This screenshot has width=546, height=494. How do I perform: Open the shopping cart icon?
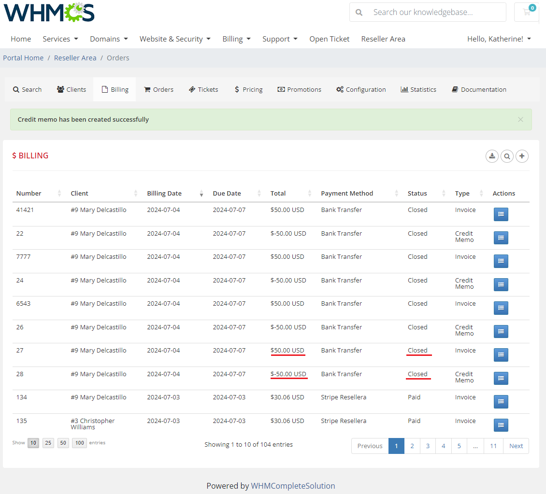click(527, 12)
